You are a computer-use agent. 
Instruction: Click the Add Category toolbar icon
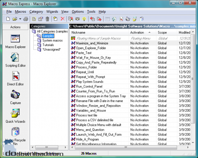[55, 19]
